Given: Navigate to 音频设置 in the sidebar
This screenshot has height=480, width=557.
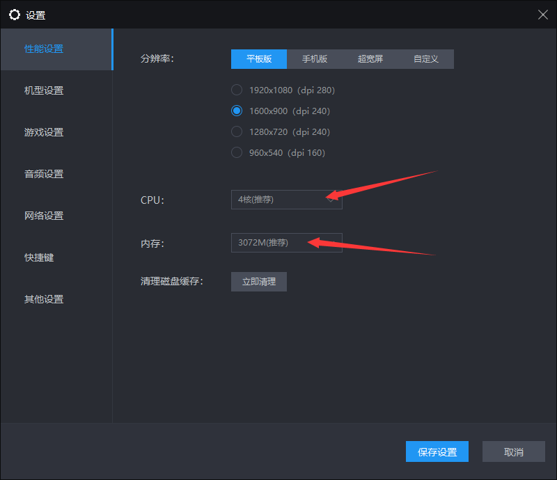Looking at the screenshot, I should (x=44, y=174).
